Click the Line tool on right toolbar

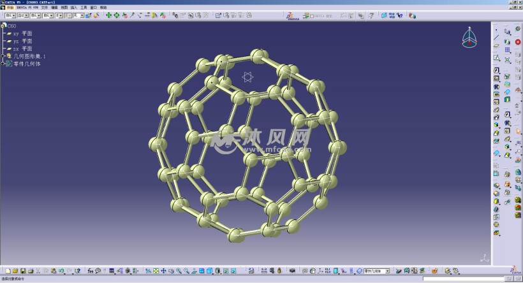click(x=496, y=38)
